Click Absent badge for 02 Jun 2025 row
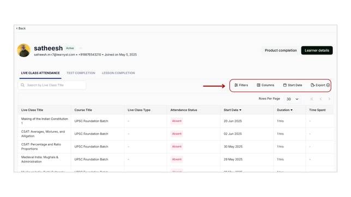 (177, 134)
